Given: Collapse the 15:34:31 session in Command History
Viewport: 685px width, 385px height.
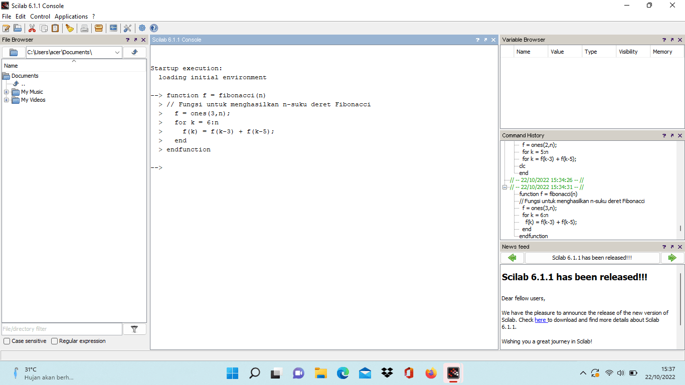Looking at the screenshot, I should click(x=505, y=187).
